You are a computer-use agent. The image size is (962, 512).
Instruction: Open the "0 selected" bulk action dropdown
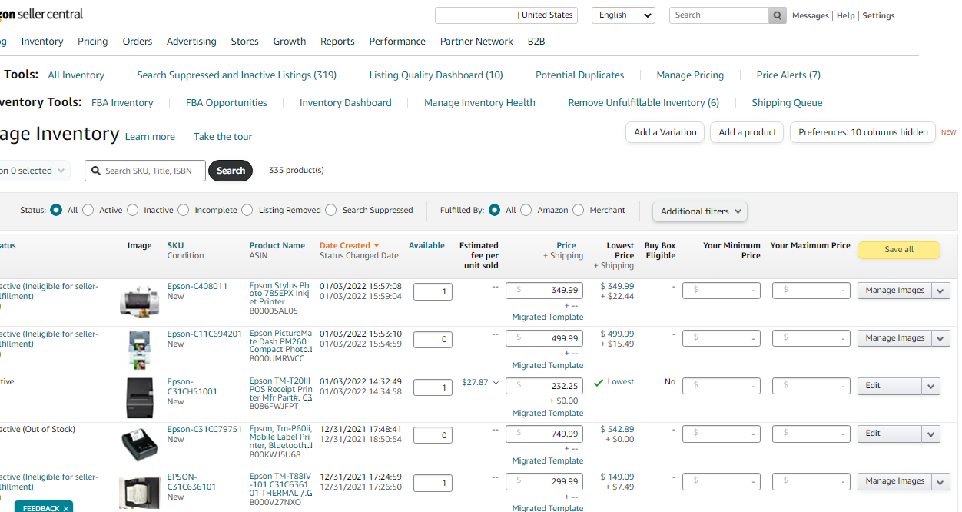[35, 171]
